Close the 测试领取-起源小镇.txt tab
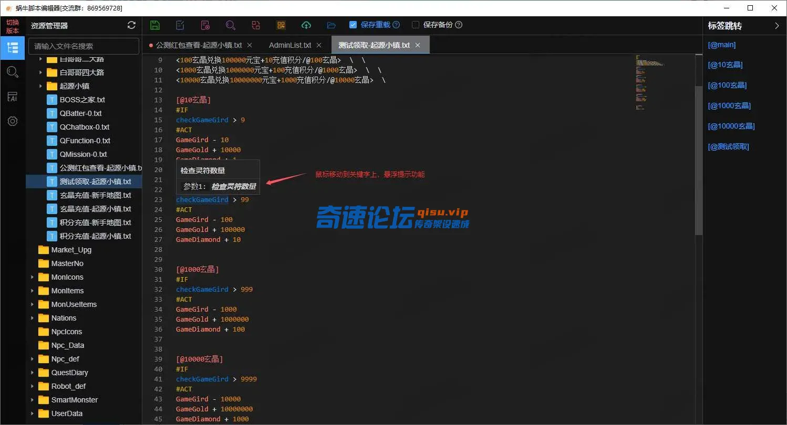 pos(418,45)
